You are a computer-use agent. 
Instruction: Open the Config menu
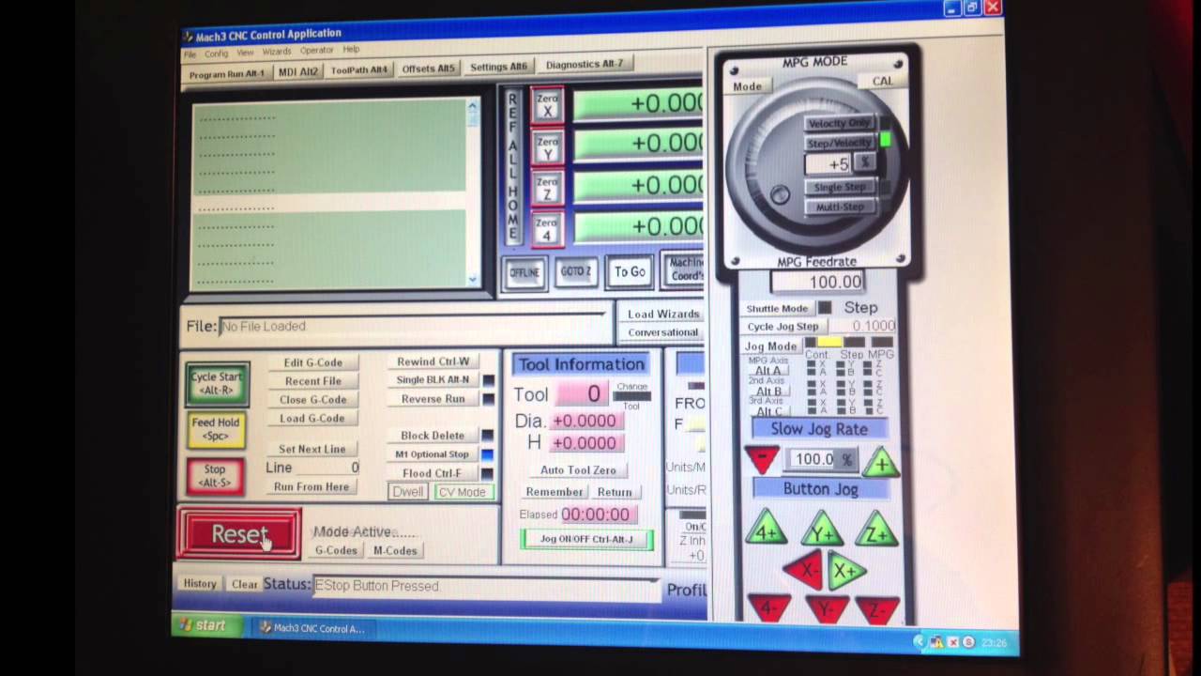click(x=217, y=54)
